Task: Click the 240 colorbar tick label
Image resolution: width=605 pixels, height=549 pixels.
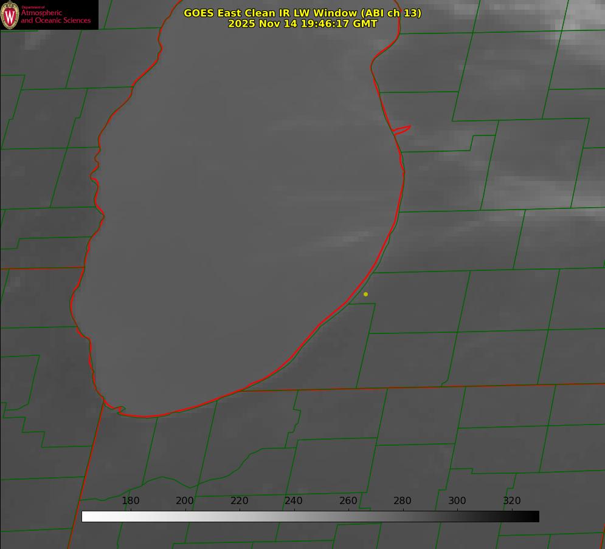Action: 294,501
